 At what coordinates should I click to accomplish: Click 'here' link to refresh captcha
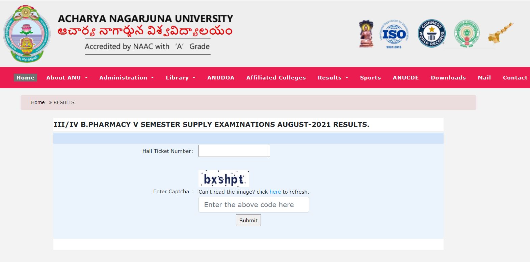[275, 192]
